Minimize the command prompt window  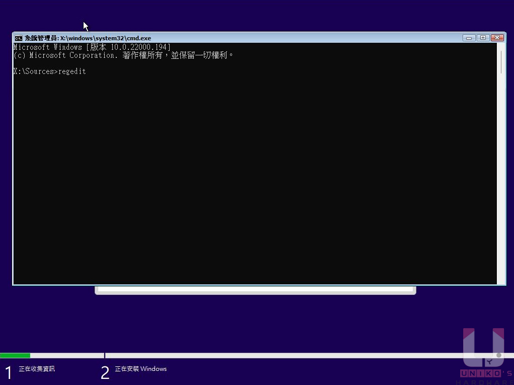click(x=469, y=38)
